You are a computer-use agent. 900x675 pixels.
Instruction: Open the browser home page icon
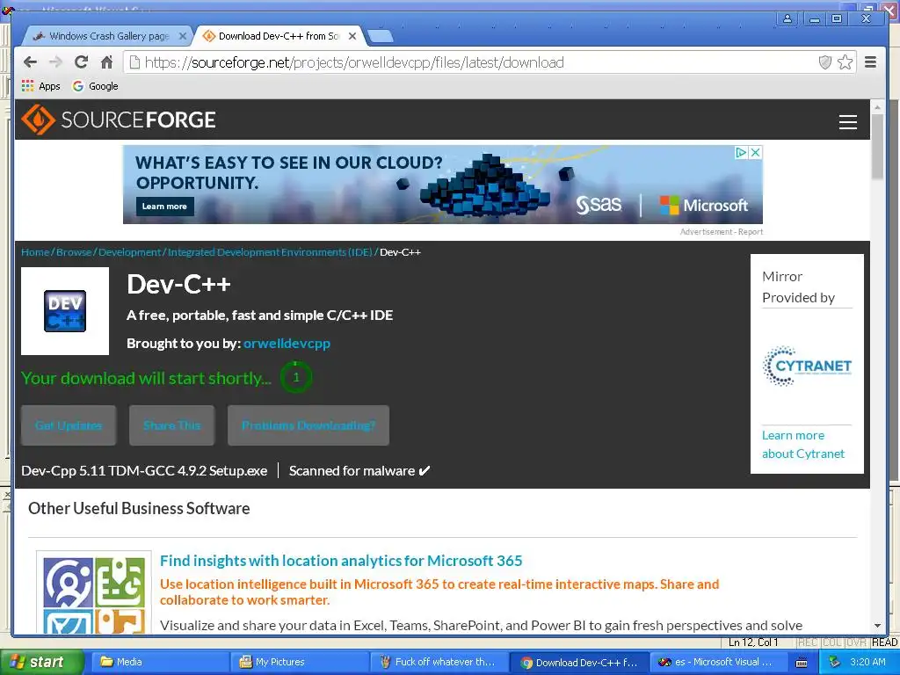[106, 62]
